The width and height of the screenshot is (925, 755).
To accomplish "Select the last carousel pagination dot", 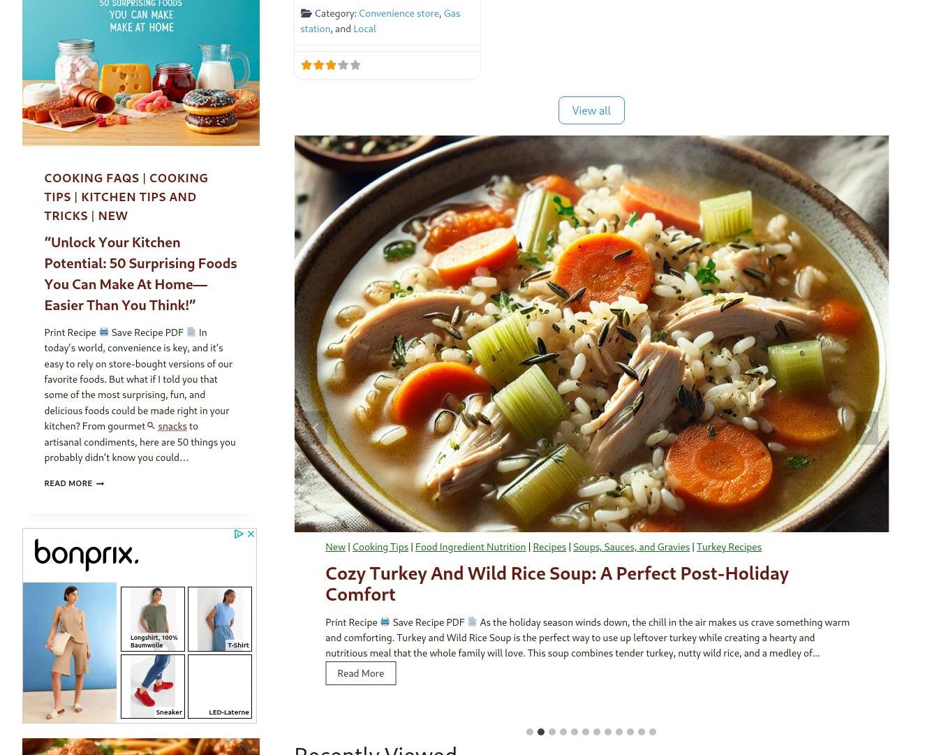I will [653, 732].
